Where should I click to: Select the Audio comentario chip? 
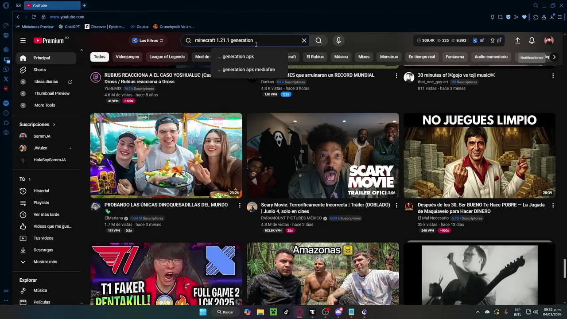pos(491,57)
